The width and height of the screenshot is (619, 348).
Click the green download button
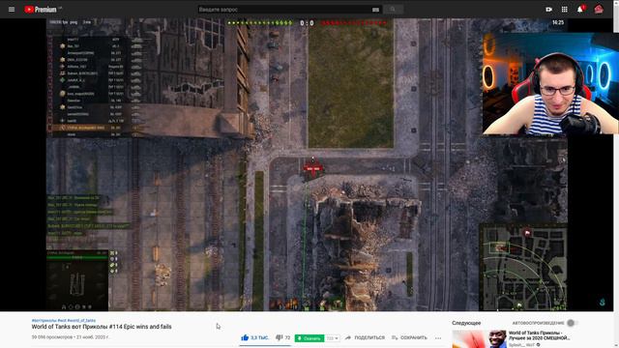point(309,338)
